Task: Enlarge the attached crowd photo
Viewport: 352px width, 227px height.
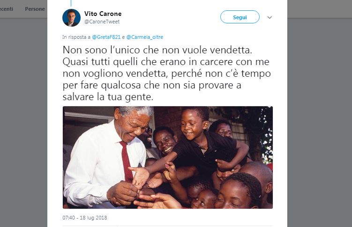Action: click(168, 158)
